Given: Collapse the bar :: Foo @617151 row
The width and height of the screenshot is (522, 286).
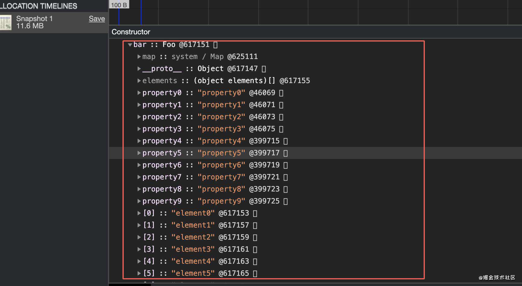Looking at the screenshot, I should coord(130,45).
